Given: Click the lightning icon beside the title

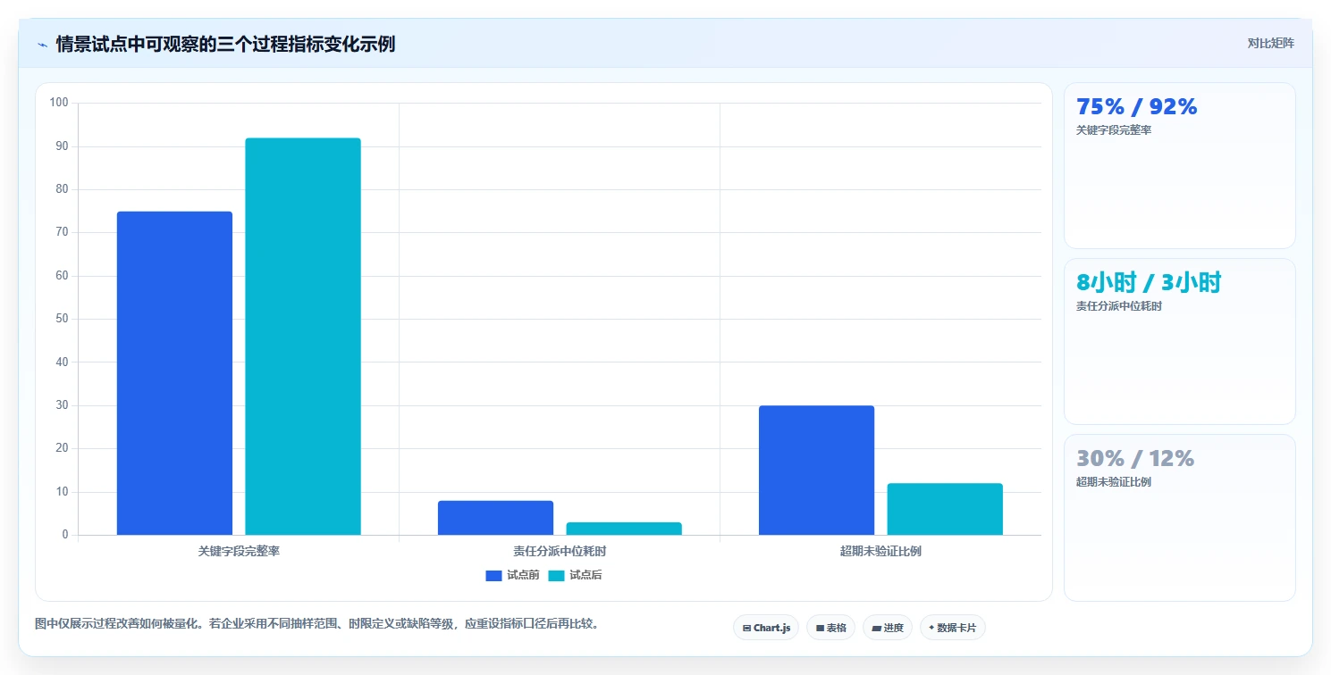Looking at the screenshot, I should point(42,45).
